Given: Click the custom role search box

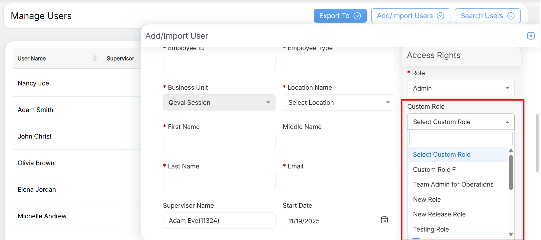Looking at the screenshot, I should click(460, 139).
